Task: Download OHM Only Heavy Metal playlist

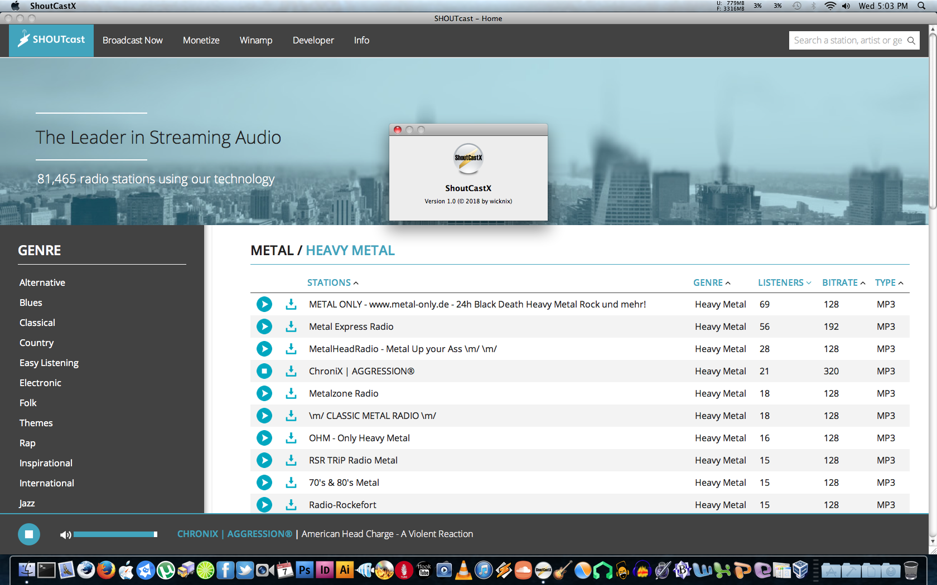Action: (291, 438)
